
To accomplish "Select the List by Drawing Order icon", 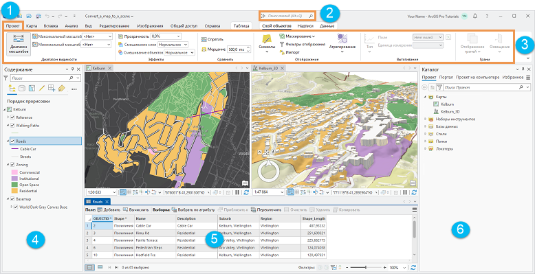I will click(12, 89).
